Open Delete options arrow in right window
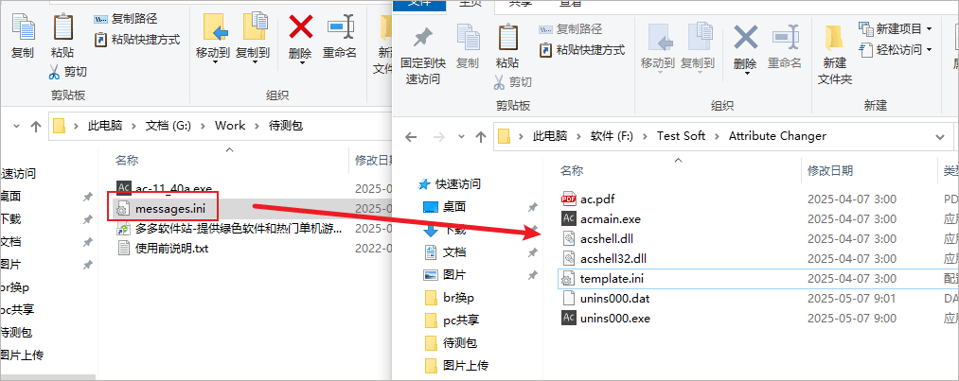 746,74
